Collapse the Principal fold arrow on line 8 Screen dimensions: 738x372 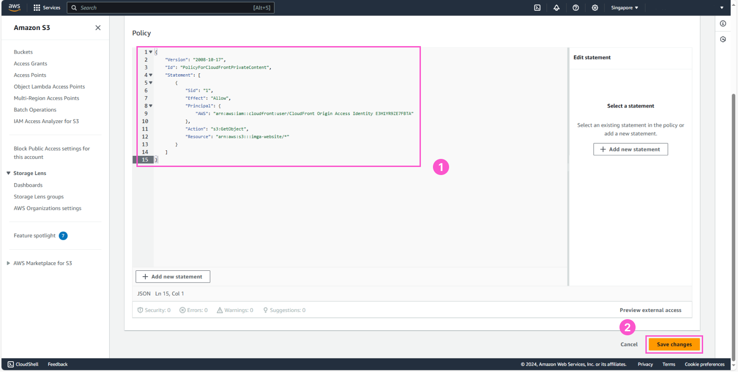(151, 106)
